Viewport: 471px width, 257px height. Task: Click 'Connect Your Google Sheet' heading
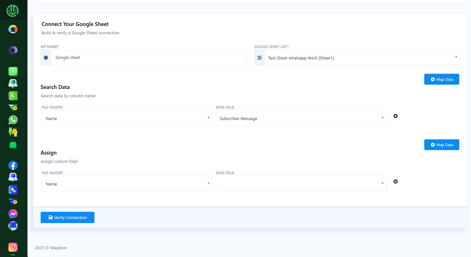coord(75,24)
